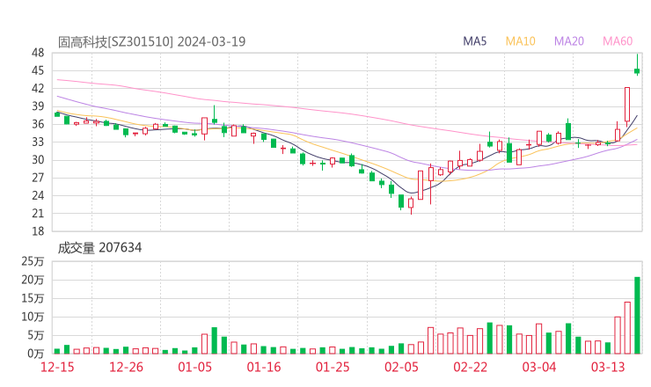Click the 30 price axis label

(38, 160)
